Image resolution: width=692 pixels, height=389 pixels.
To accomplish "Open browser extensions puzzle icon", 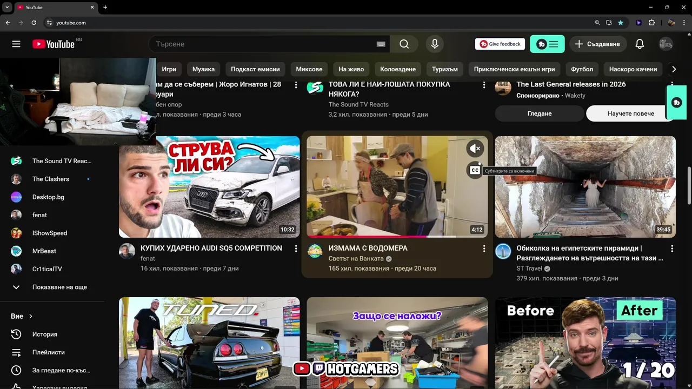I will 651,23.
